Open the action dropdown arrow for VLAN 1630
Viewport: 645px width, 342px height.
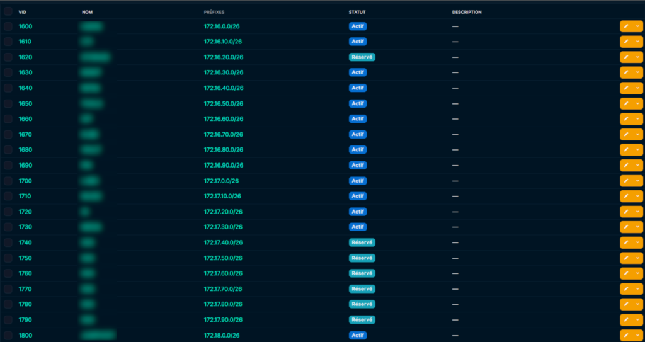click(637, 72)
